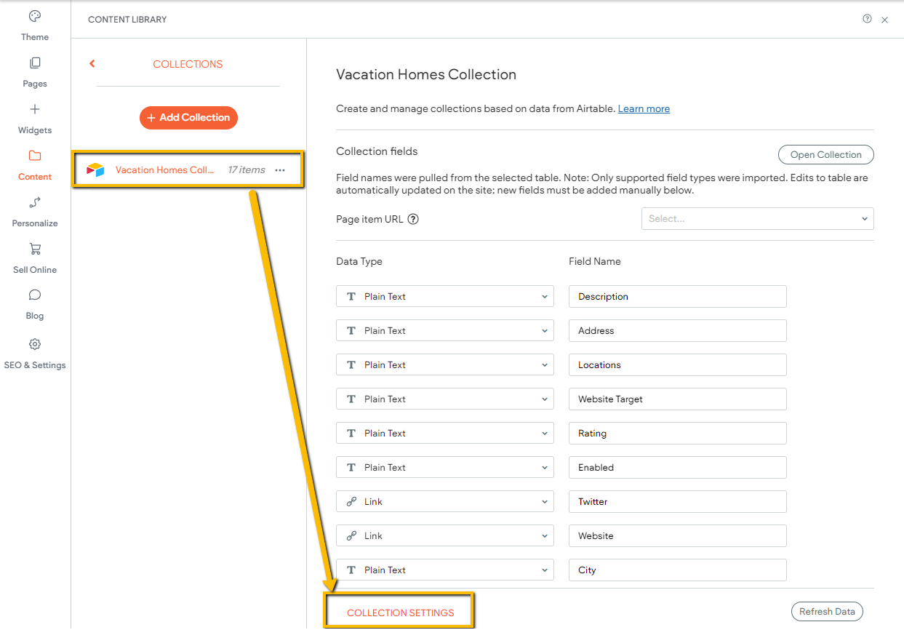This screenshot has height=638, width=904.
Task: Change the Twitter Link type dropdown
Action: click(444, 501)
